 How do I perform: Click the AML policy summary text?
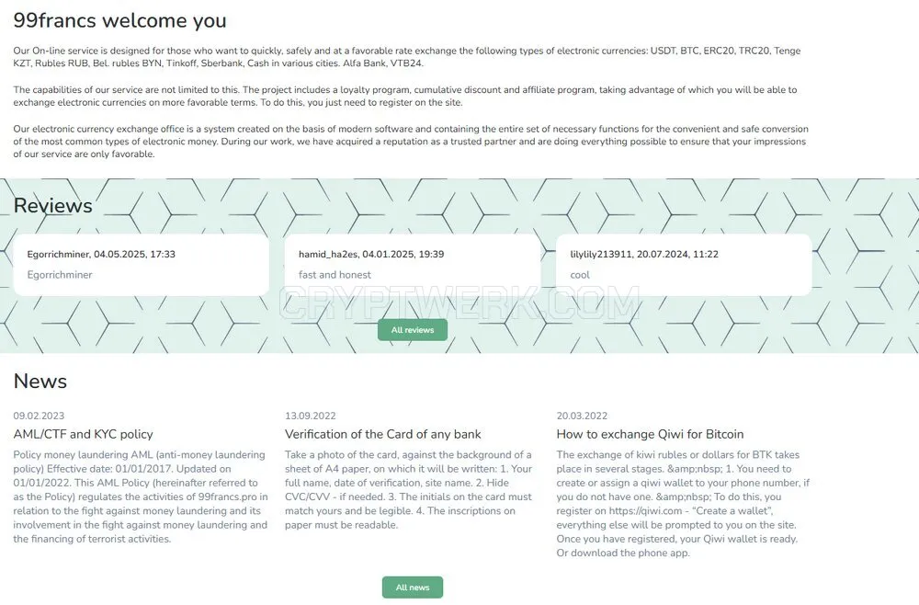coord(141,497)
